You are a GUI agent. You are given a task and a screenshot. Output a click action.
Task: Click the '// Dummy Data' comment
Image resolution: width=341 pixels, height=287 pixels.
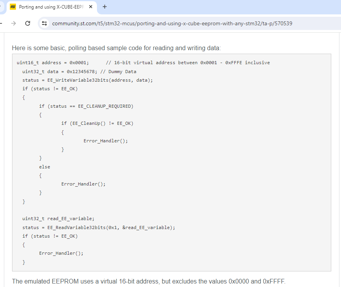pos(118,72)
